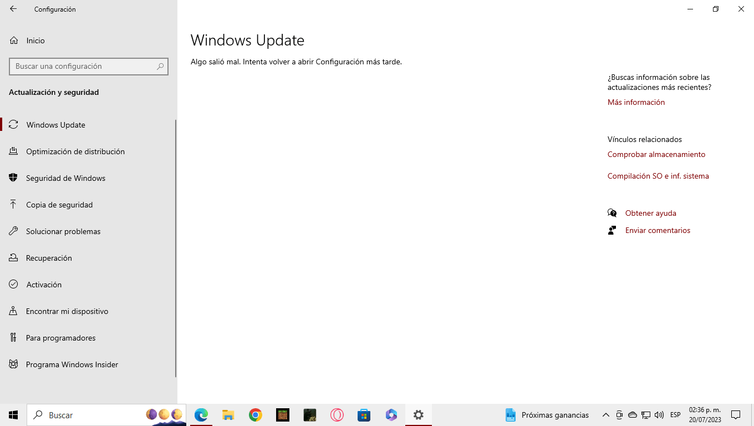Click the checkmark circle icon beside Activación
The image size is (754, 426).
click(13, 285)
